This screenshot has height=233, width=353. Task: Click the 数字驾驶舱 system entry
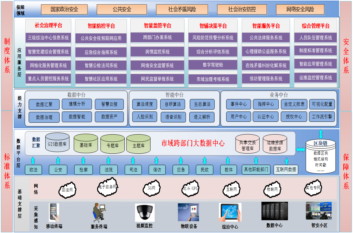213,65
